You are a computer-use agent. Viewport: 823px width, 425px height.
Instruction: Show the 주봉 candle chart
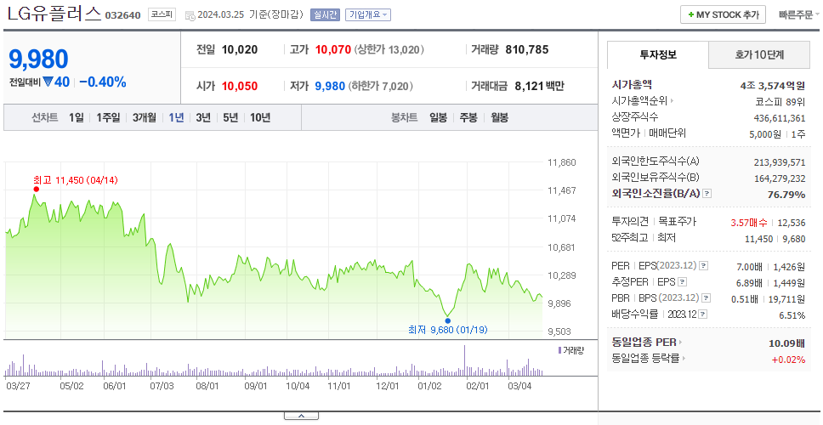pos(468,117)
